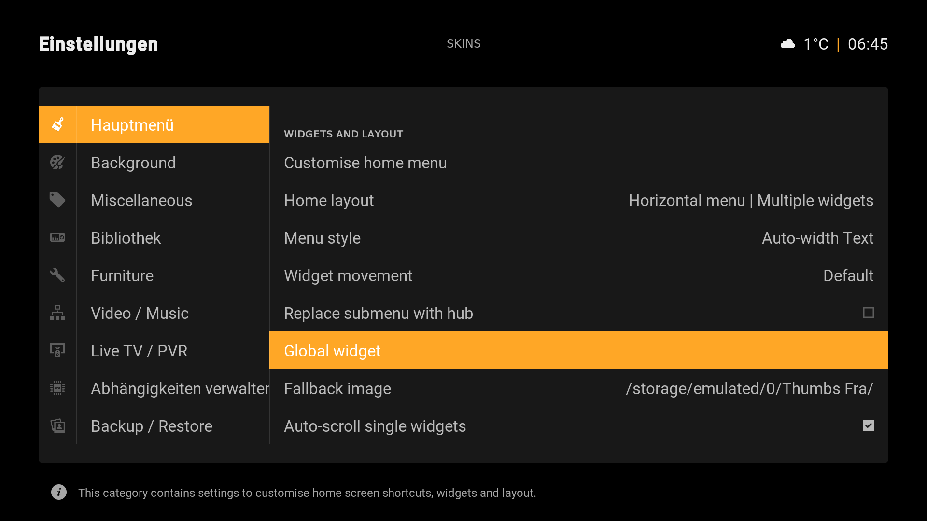Select the Global widget option
The width and height of the screenshot is (927, 521).
pos(579,350)
